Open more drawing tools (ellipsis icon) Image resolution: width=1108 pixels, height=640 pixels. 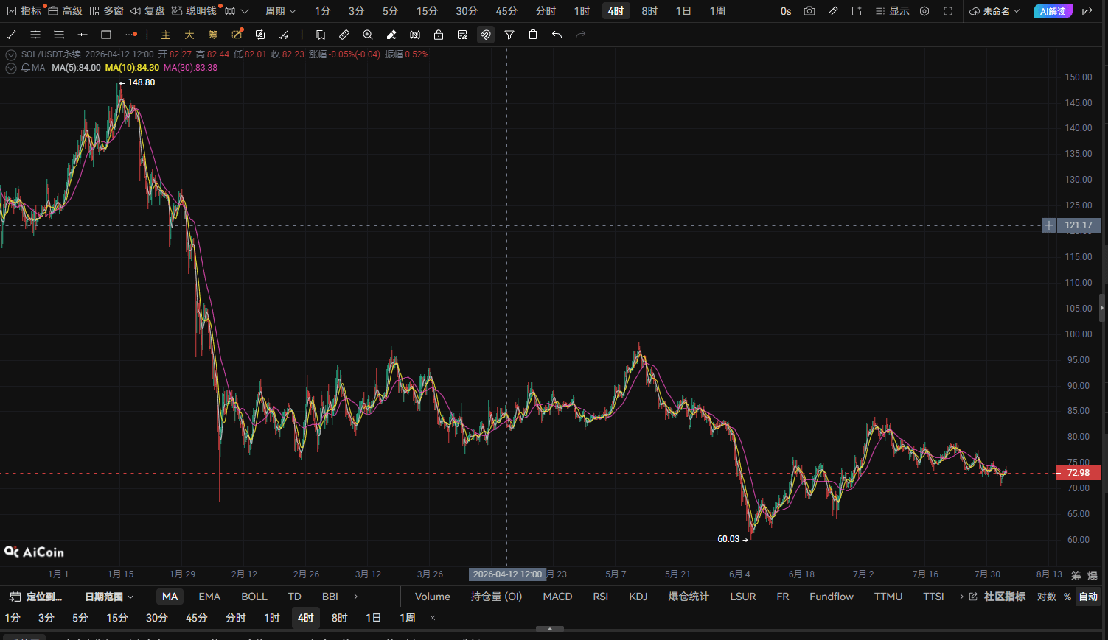pyautogui.click(x=130, y=35)
